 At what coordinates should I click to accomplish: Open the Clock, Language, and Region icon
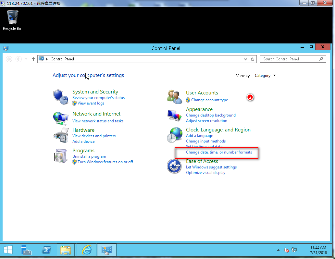click(x=174, y=135)
